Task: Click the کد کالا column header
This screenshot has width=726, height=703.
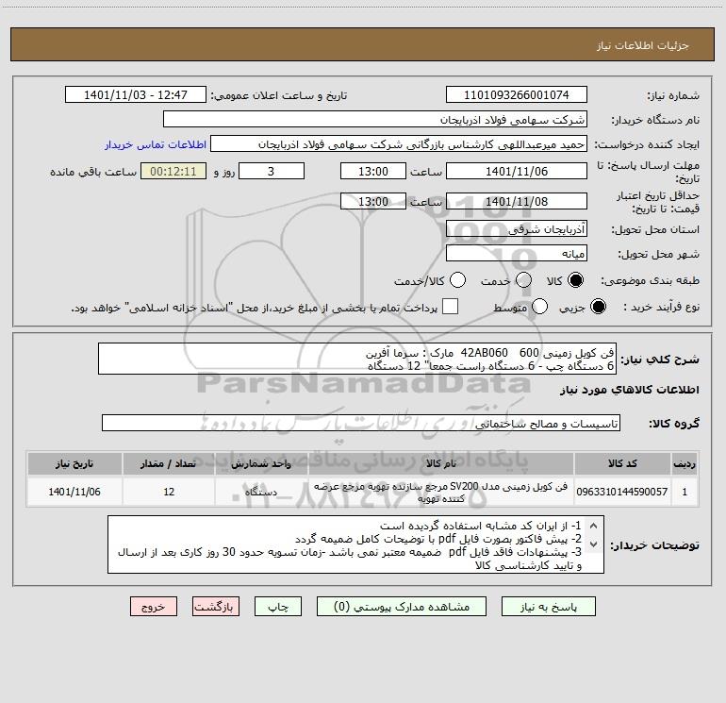Action: (622, 464)
